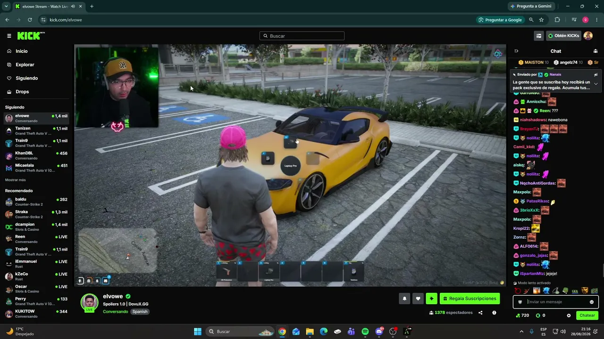Click the 720 channel points counter
604x339 pixels.
(522, 315)
